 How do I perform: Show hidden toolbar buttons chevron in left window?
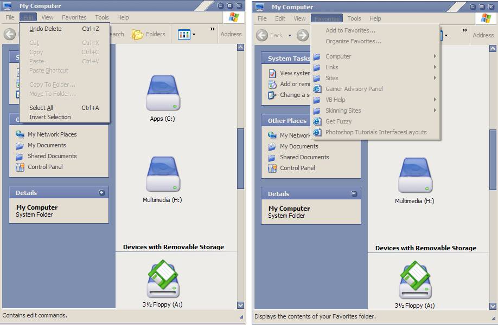tap(213, 29)
